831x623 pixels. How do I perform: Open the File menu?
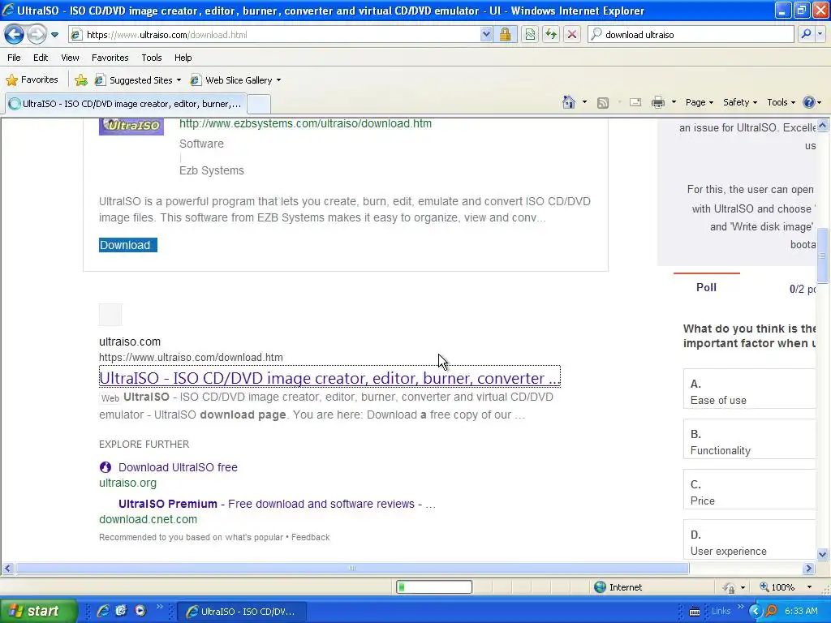pyautogui.click(x=15, y=58)
